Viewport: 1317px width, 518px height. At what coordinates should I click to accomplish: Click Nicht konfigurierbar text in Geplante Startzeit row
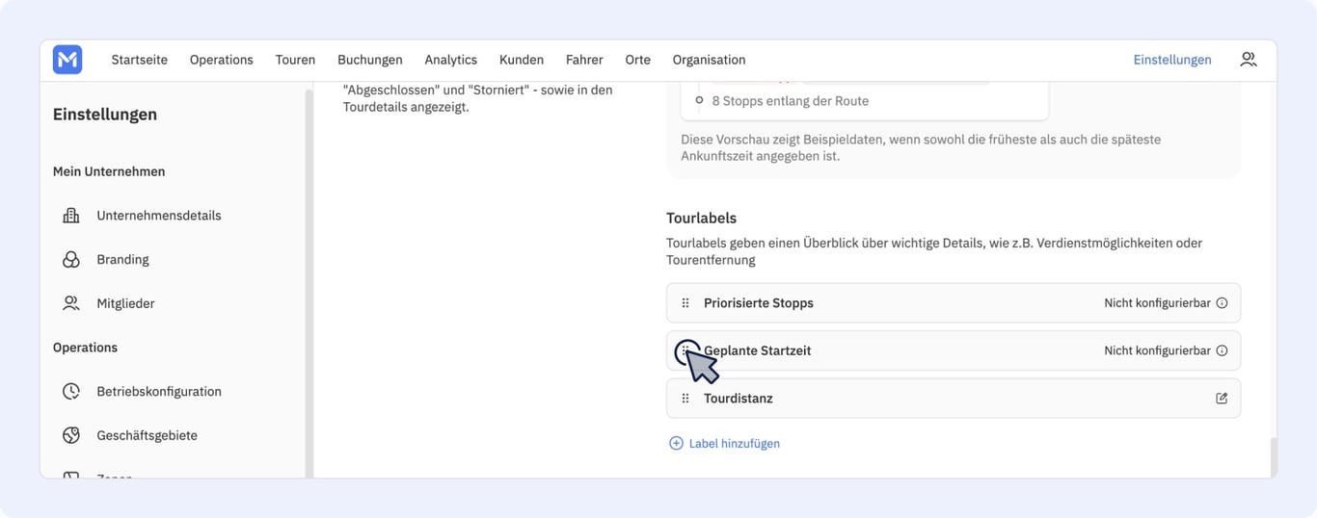click(1157, 350)
